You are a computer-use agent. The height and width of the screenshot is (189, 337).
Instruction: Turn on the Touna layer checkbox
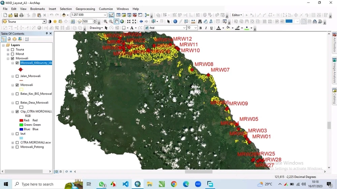(x=12, y=49)
